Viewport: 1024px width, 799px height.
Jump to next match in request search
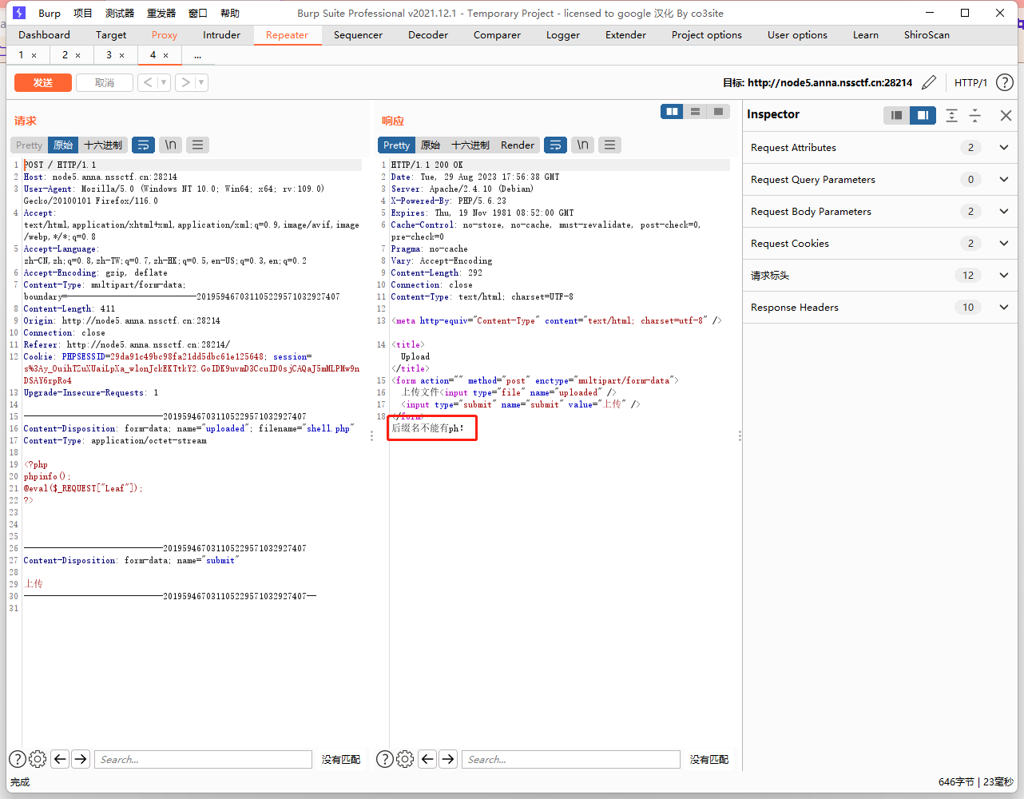(x=81, y=759)
